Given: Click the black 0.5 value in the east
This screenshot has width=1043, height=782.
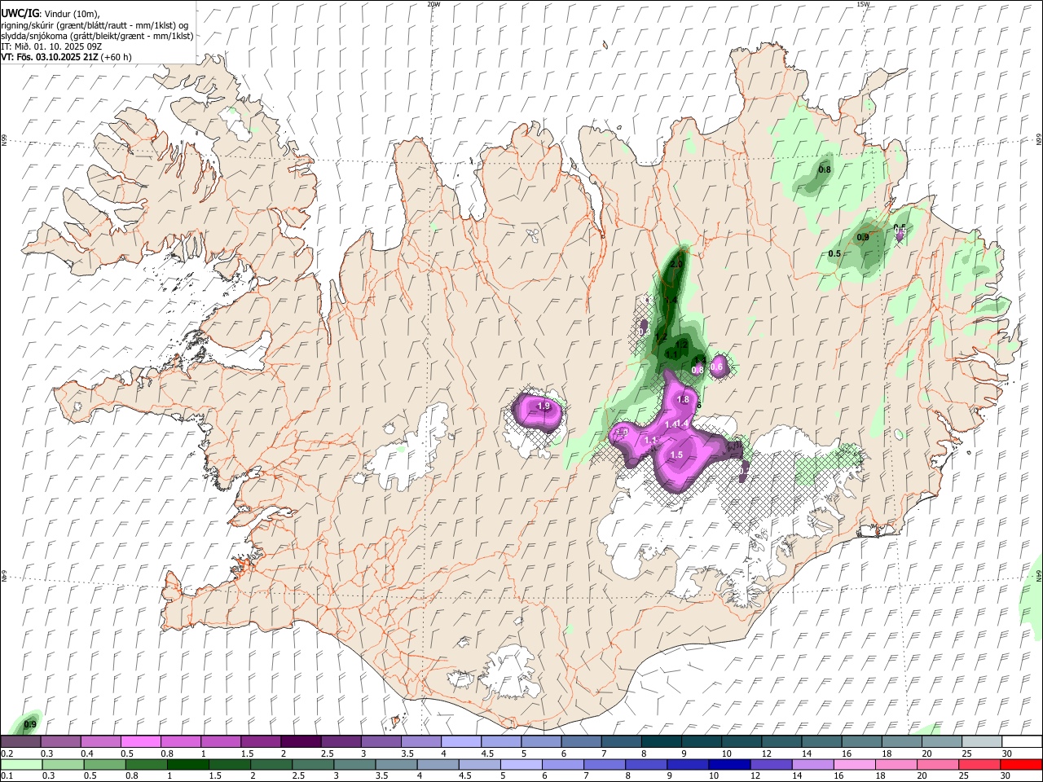Looking at the screenshot, I should (x=834, y=253).
